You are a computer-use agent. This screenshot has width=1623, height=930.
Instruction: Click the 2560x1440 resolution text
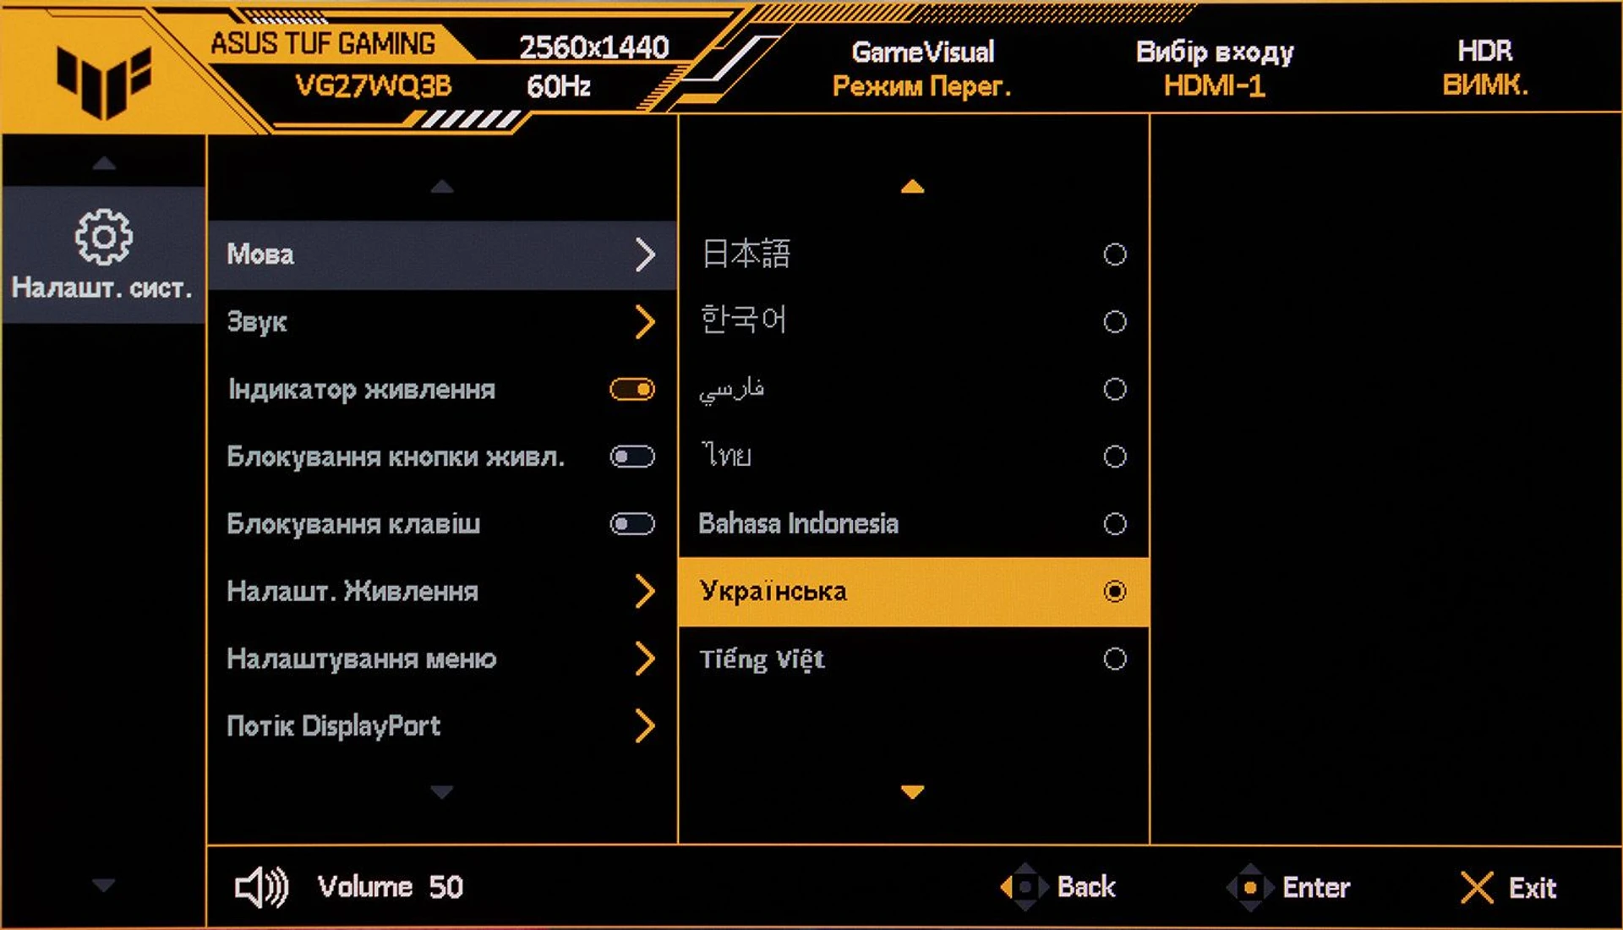[593, 47]
